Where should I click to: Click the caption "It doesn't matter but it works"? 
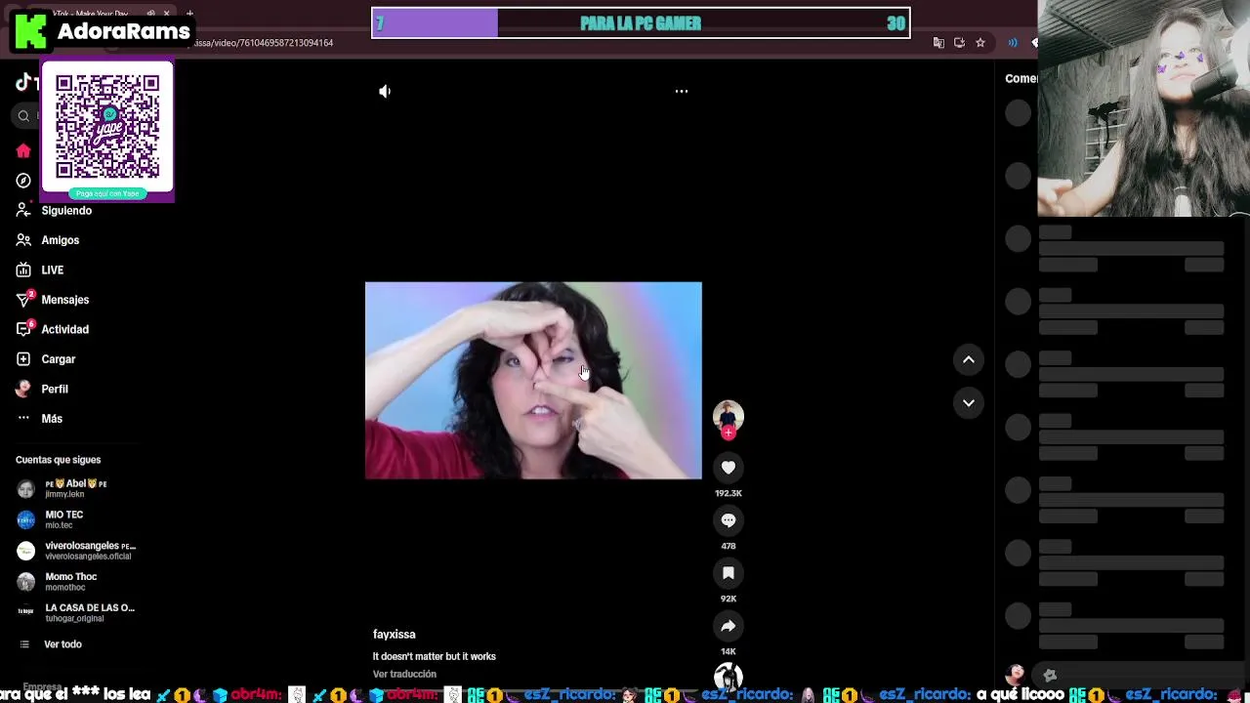pyautogui.click(x=435, y=657)
